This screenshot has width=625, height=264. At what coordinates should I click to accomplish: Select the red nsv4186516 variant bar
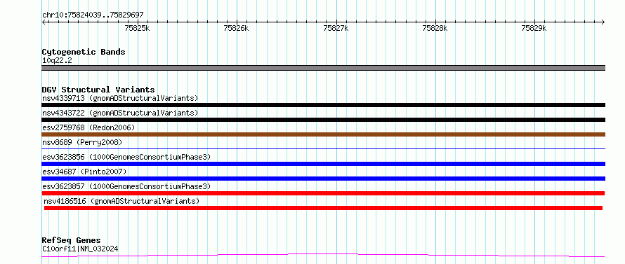323,208
